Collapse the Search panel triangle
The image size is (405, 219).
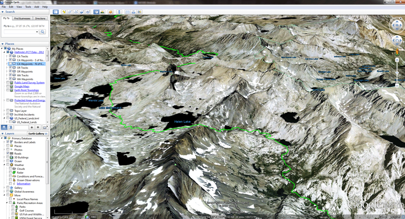[2, 12]
